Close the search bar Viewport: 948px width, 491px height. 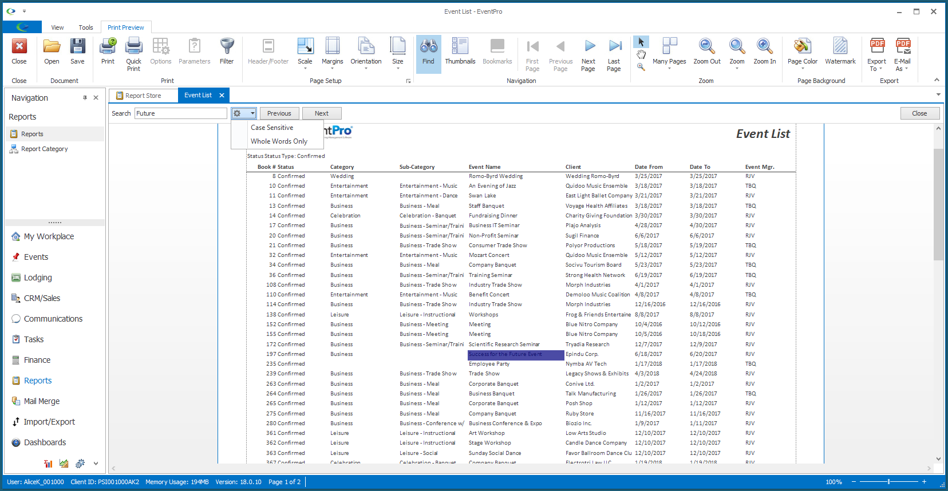pos(919,113)
